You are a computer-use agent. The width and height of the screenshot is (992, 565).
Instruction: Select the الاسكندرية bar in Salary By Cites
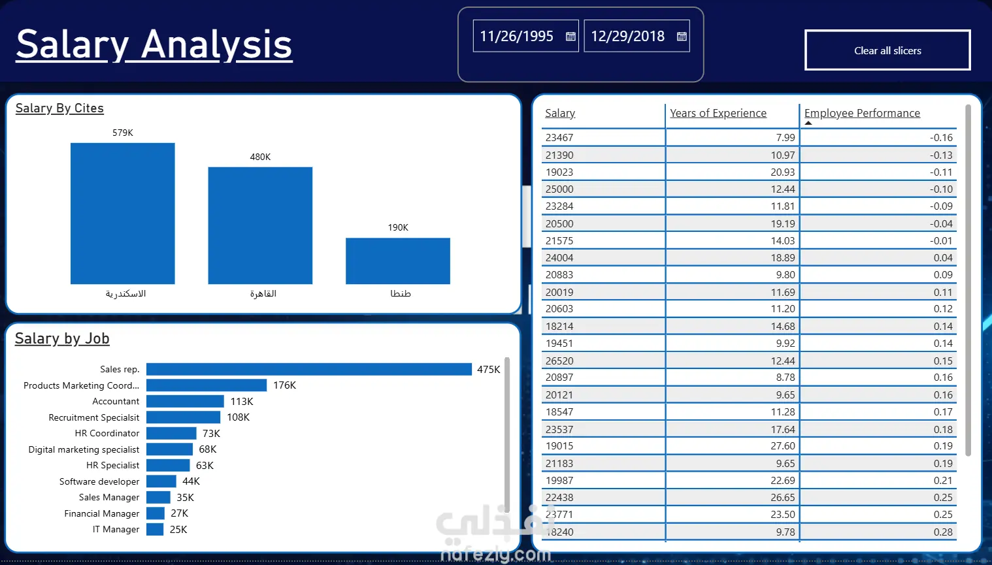point(123,214)
